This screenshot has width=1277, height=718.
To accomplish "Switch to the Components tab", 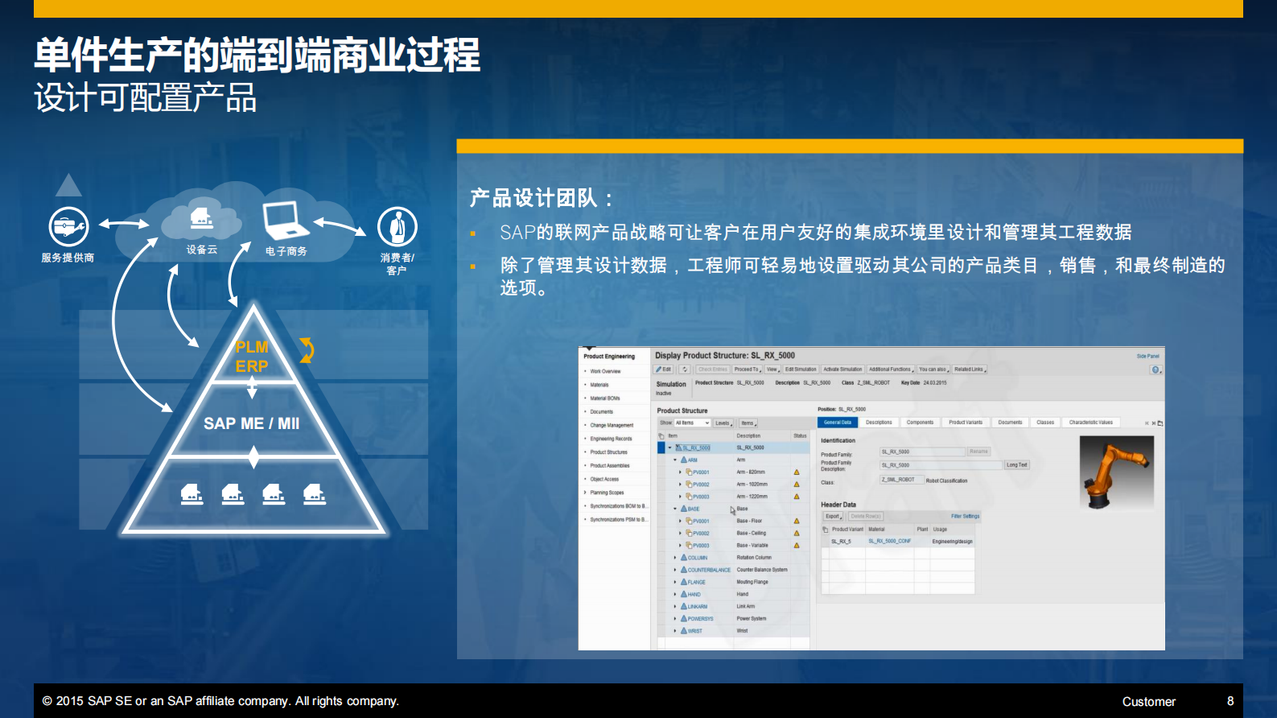I will 920,423.
